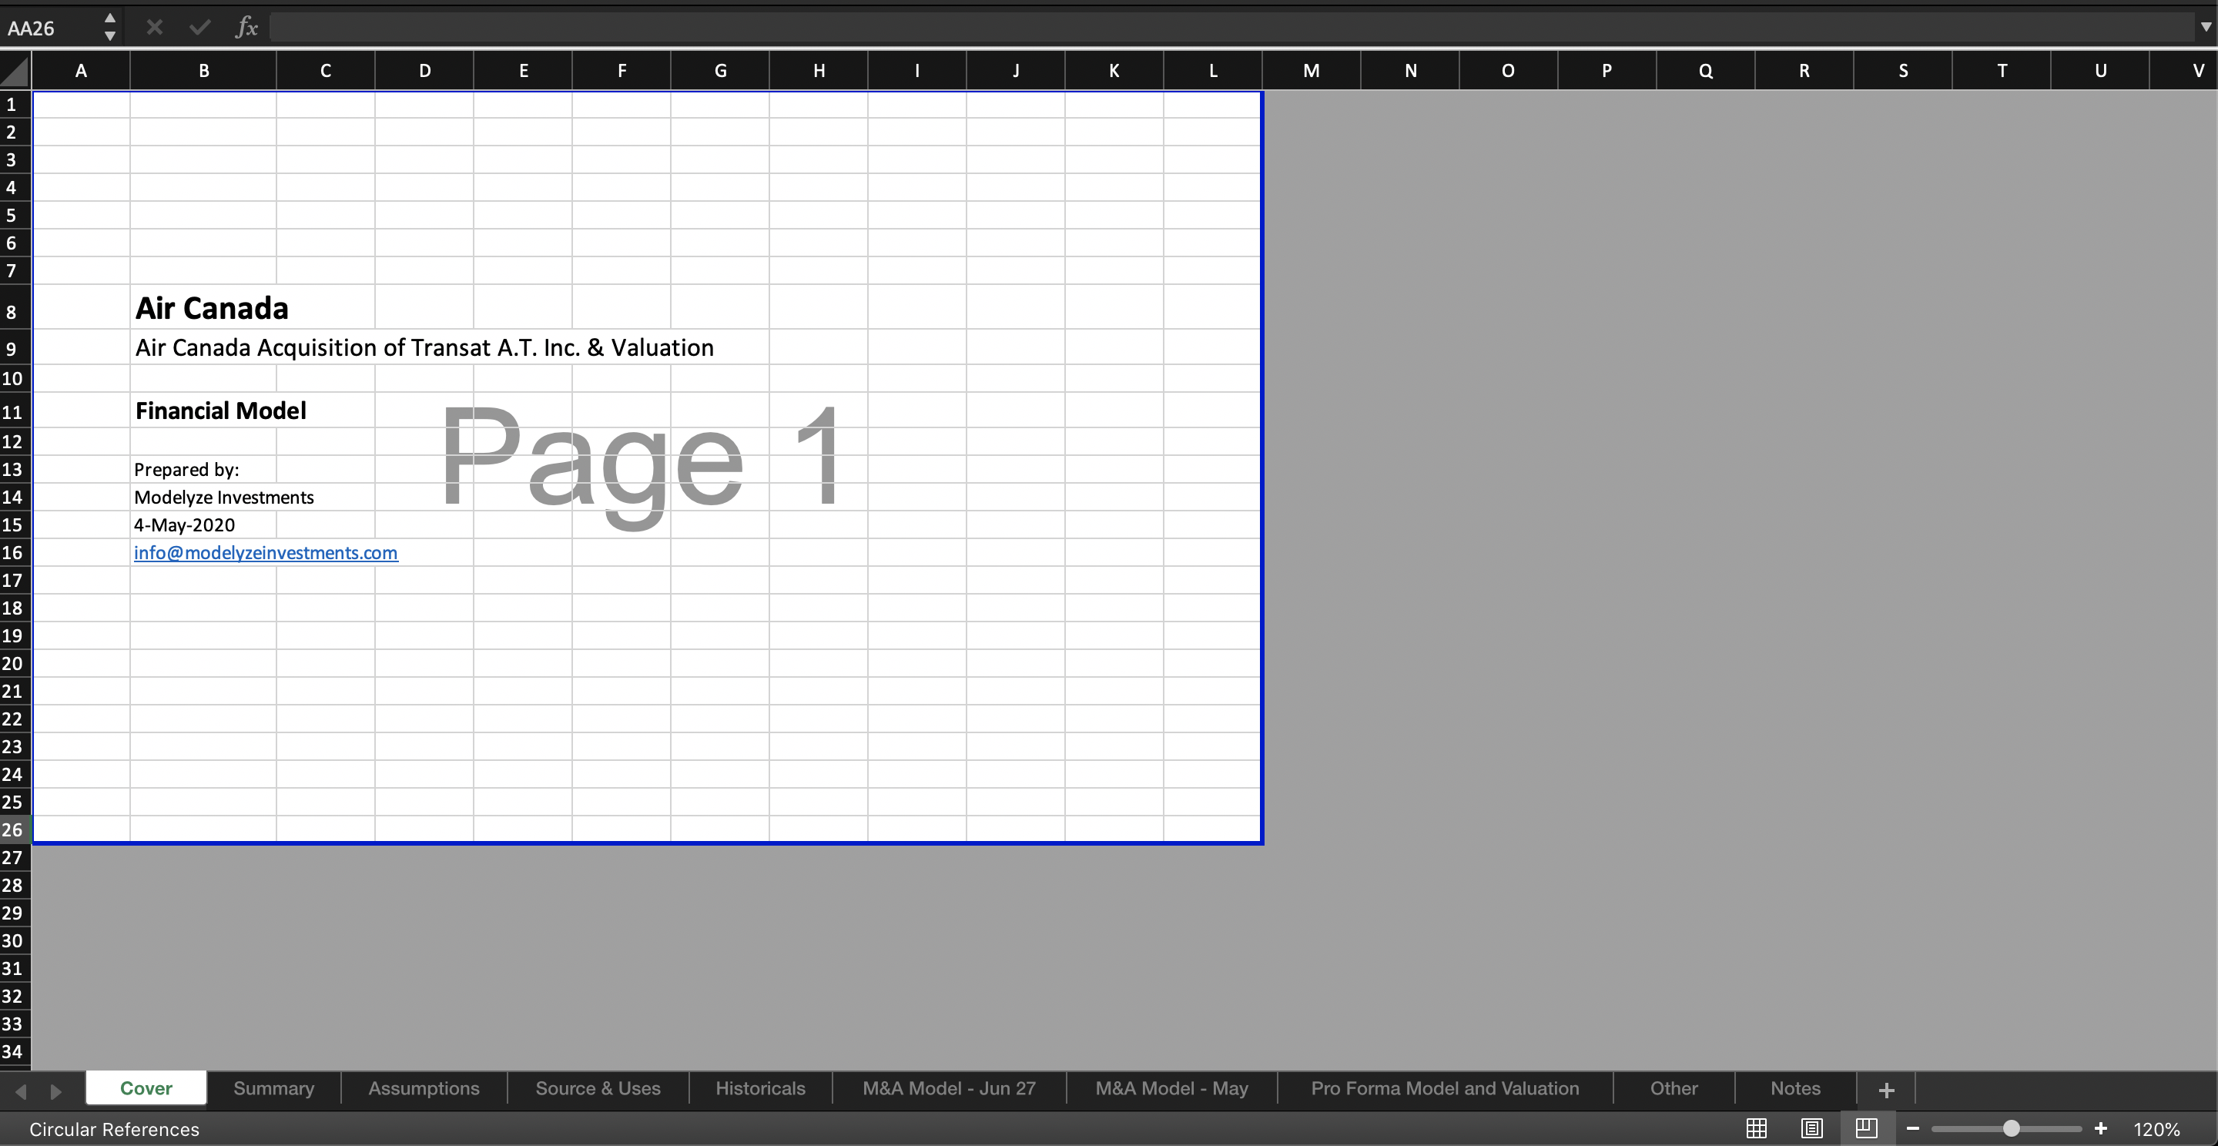Add a new sheet with plus
The height and width of the screenshot is (1146, 2218).
pos(1887,1089)
